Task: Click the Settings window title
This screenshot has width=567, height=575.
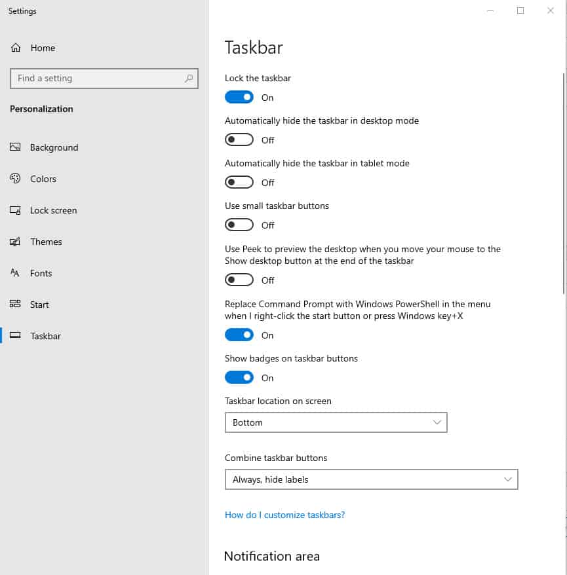Action: (22, 11)
